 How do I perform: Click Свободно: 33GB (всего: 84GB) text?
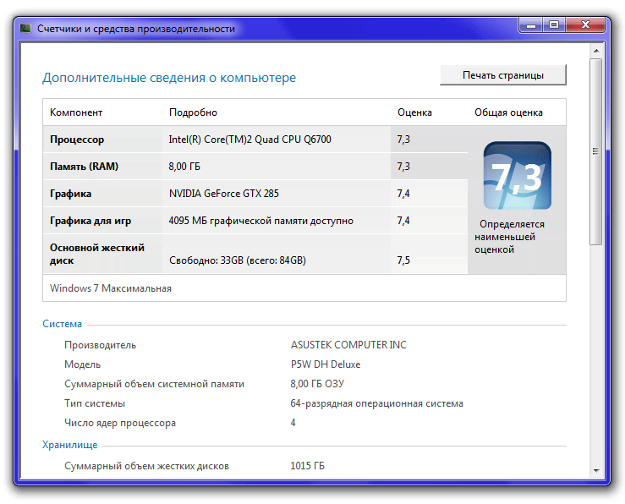point(238,260)
